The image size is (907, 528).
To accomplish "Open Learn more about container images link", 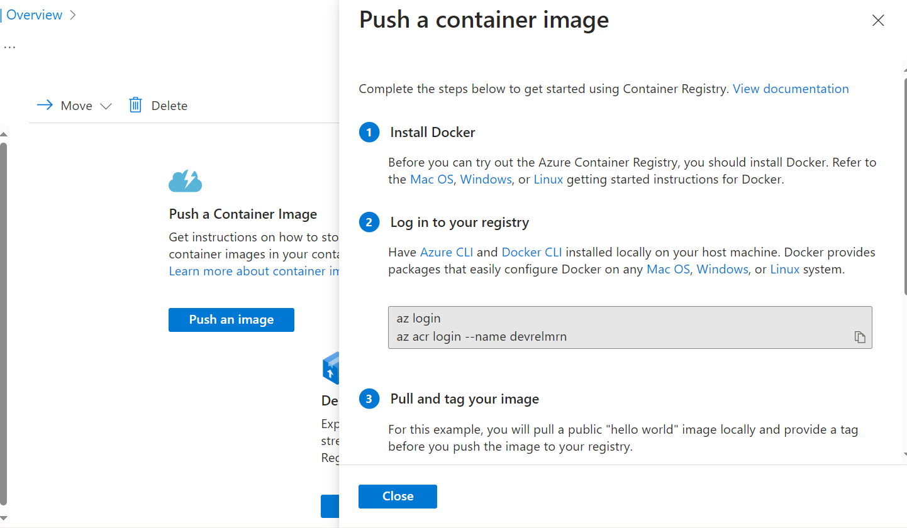I will [254, 271].
